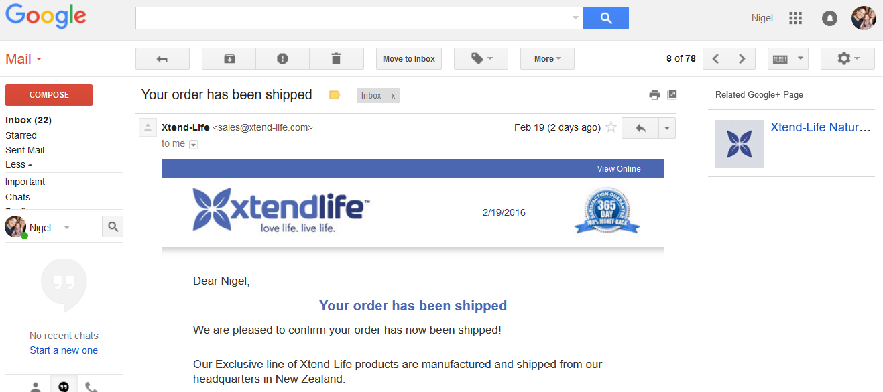Open Google notifications bell

tap(829, 19)
